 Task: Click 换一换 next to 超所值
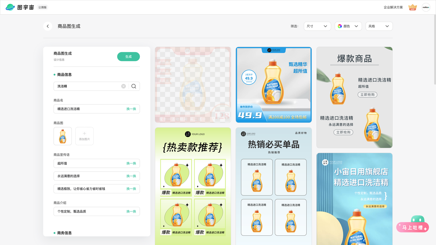coord(131,163)
